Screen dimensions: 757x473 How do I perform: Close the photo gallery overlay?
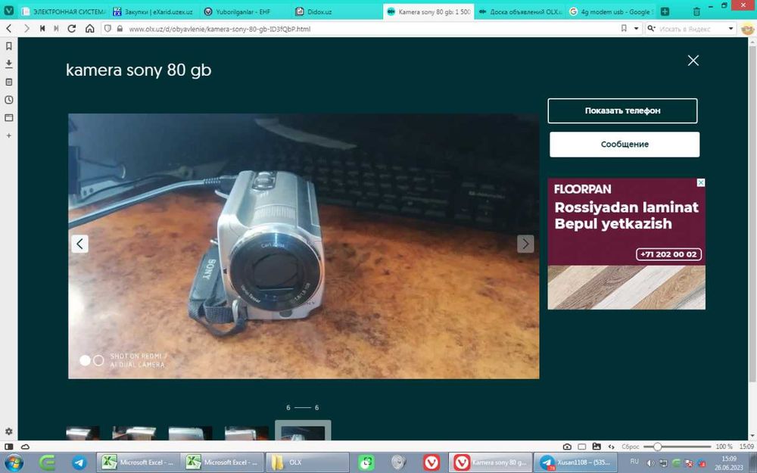click(693, 61)
